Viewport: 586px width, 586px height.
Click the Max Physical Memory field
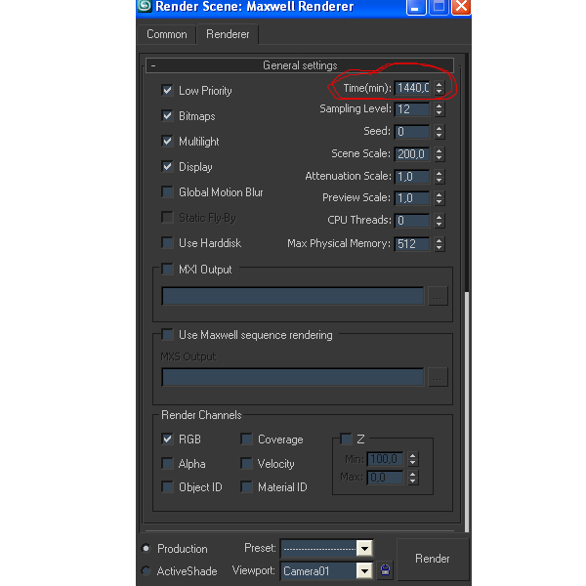click(412, 244)
